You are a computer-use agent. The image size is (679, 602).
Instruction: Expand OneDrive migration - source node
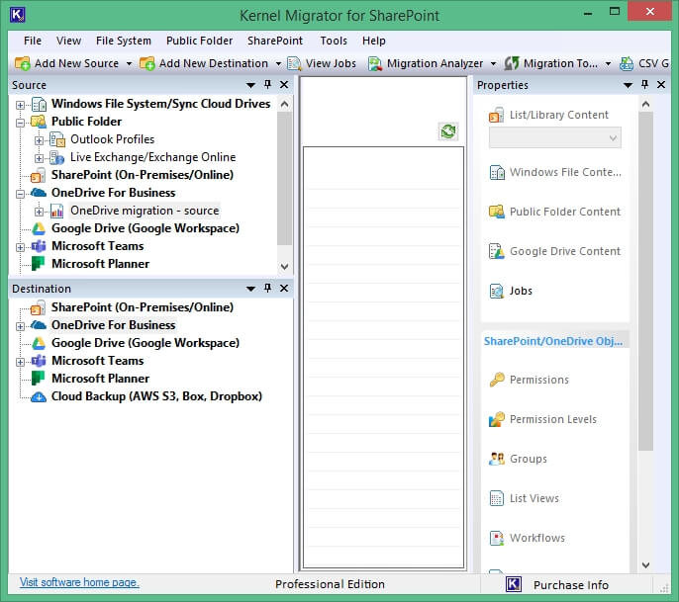39,212
